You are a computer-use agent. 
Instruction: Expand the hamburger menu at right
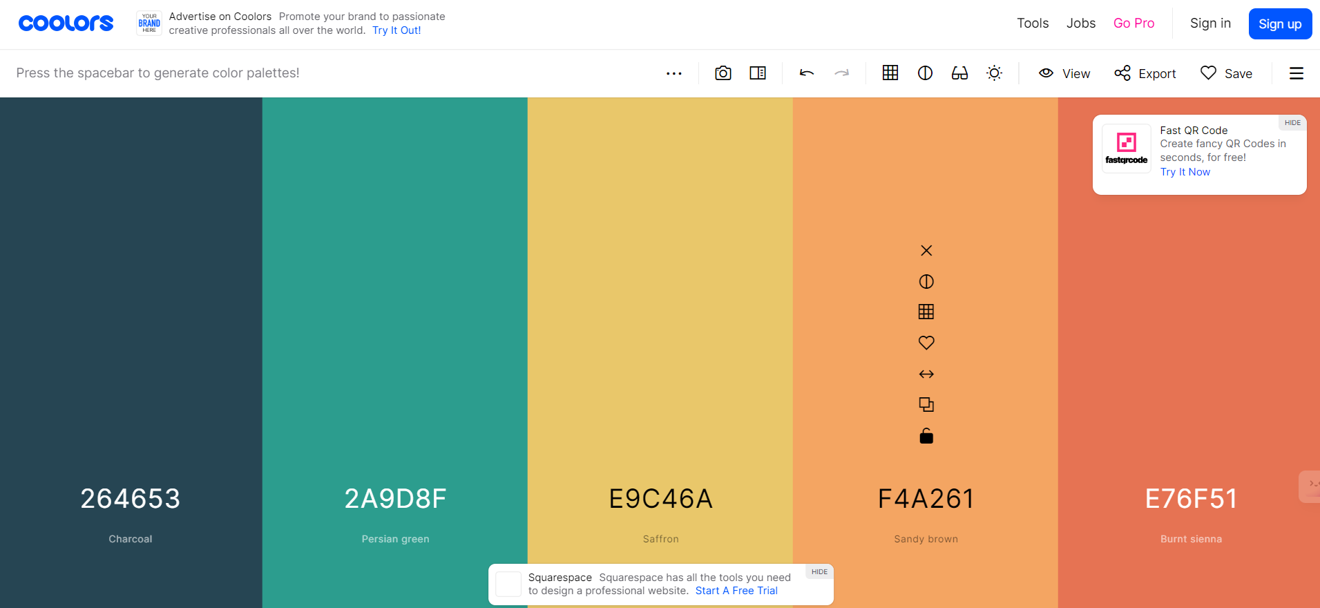(x=1296, y=73)
